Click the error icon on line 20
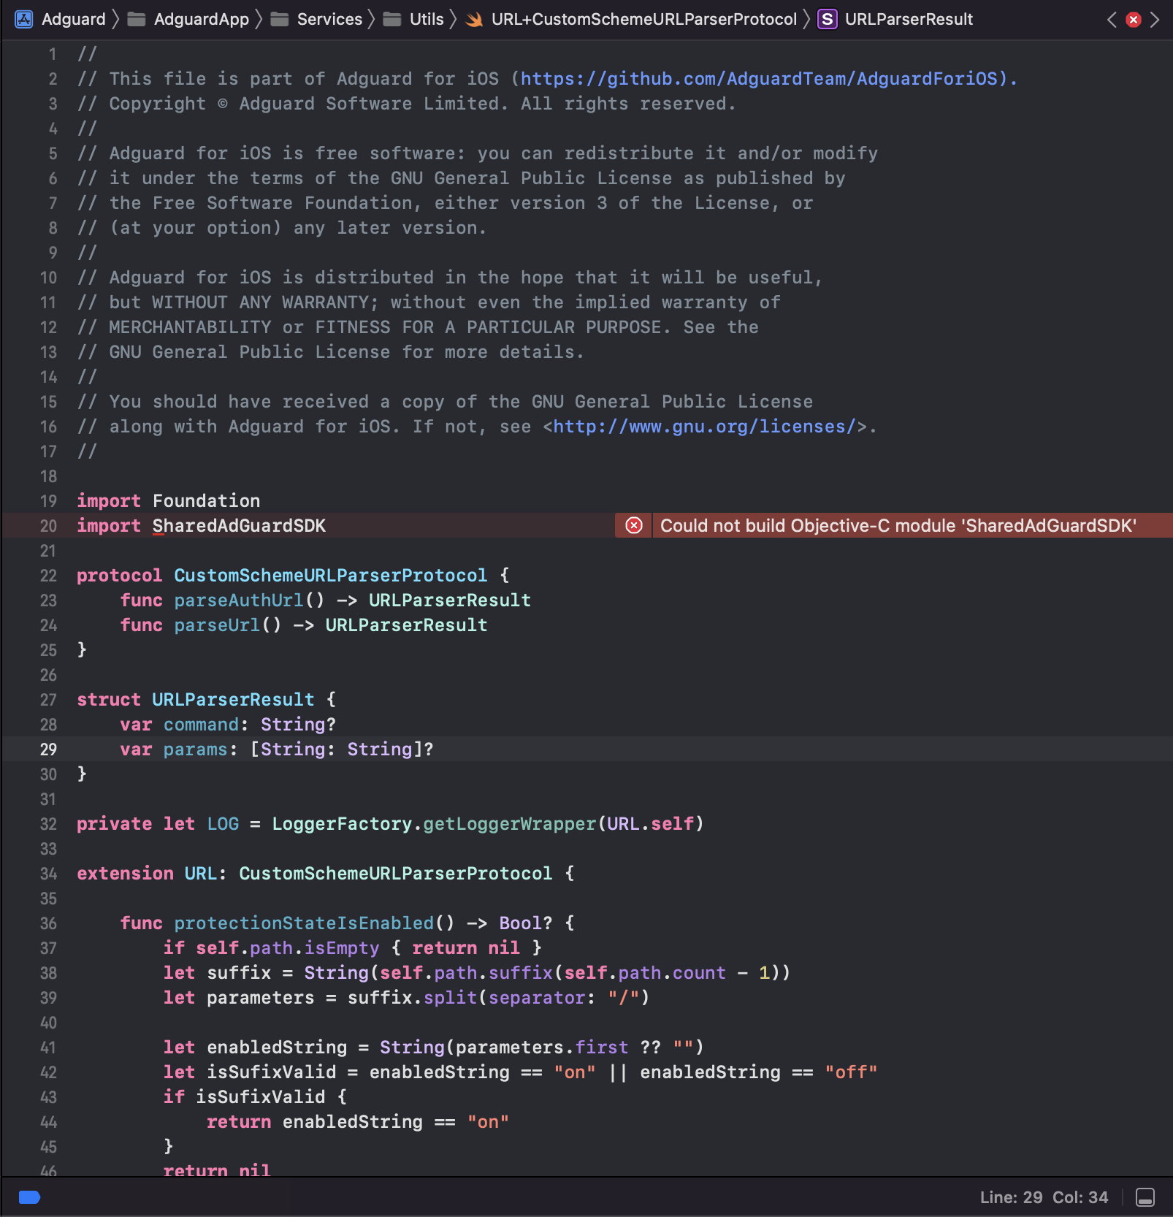 [634, 525]
